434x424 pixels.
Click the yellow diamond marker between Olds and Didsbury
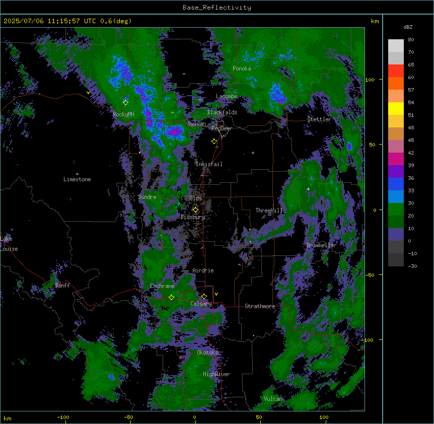coord(195,210)
